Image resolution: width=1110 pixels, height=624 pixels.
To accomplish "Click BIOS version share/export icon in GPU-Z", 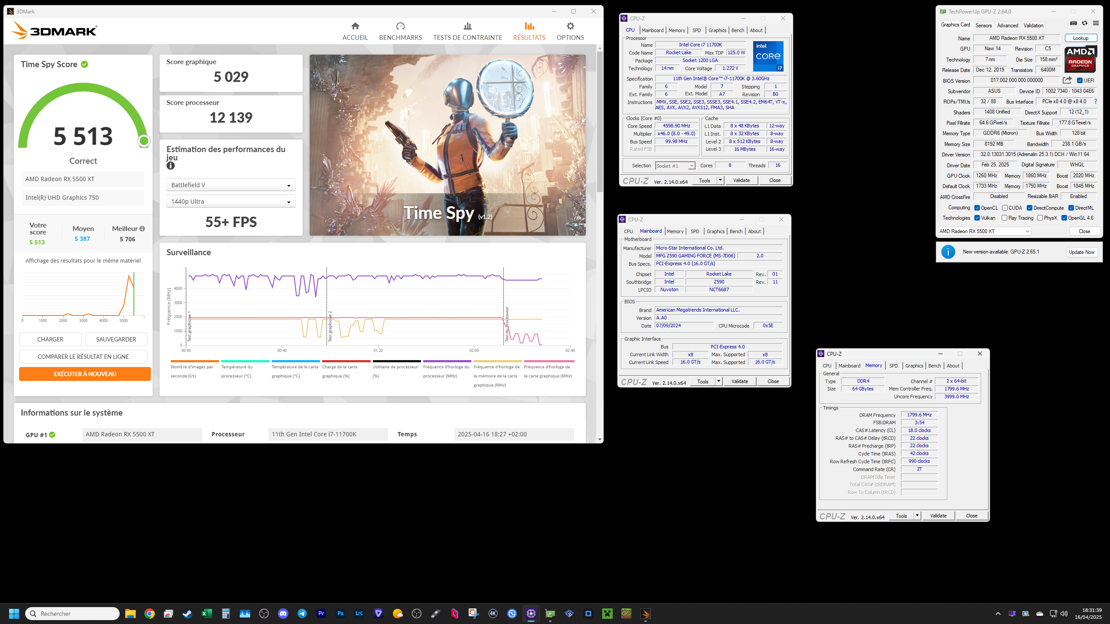I will (1067, 80).
